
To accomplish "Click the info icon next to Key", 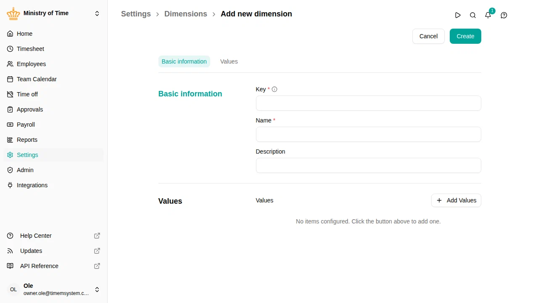I will 274,89.
